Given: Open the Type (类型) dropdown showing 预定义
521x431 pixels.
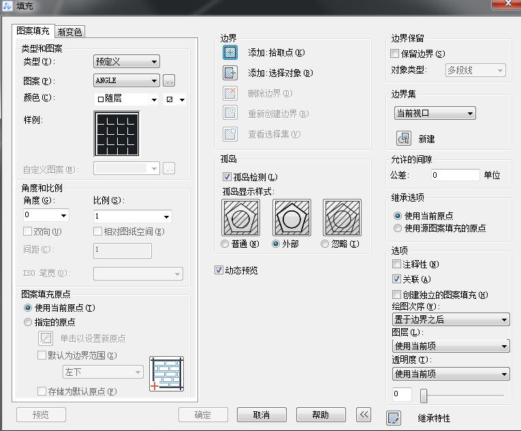Looking at the screenshot, I should (127, 61).
